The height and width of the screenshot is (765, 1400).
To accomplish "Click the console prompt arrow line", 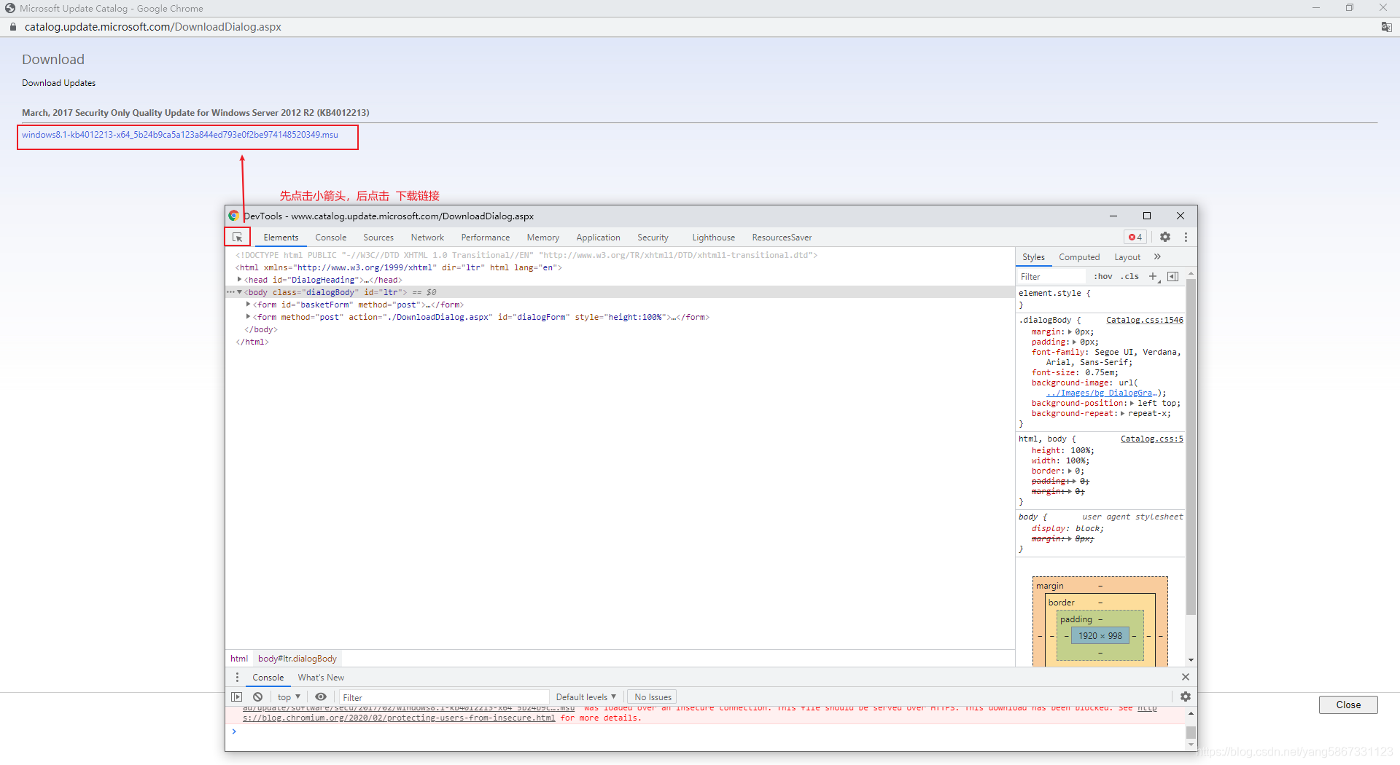I will pos(234,731).
